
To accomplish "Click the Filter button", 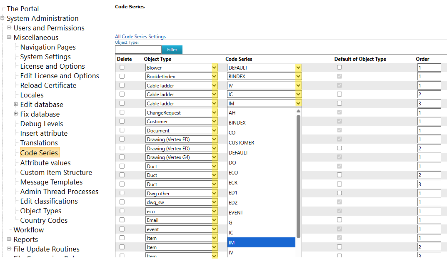I will pyautogui.click(x=172, y=50).
